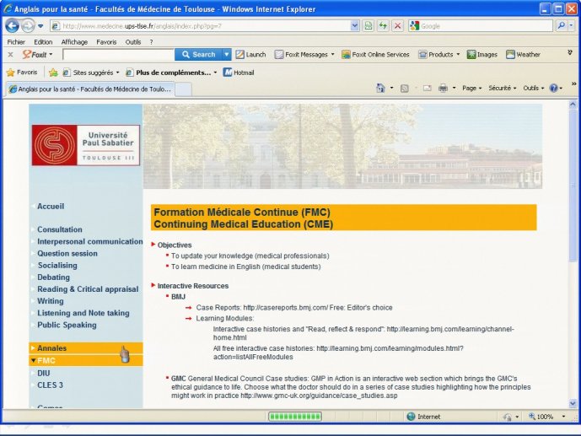Open the blue help question mark icon
Screen dimensions: 581x436
click(553, 89)
